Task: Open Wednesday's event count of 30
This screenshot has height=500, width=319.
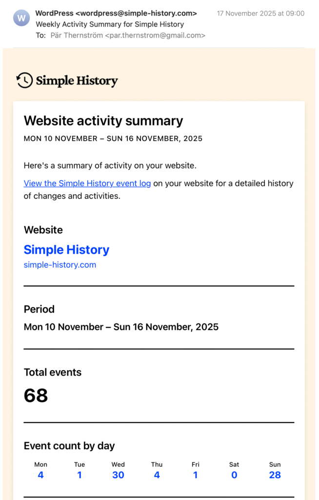Action: pyautogui.click(x=118, y=475)
